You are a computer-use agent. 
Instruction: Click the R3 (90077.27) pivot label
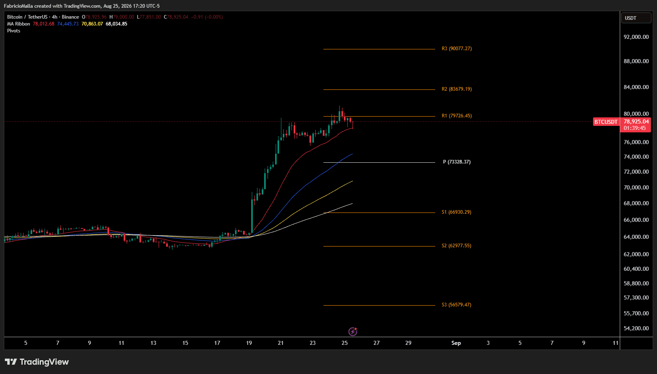457,49
